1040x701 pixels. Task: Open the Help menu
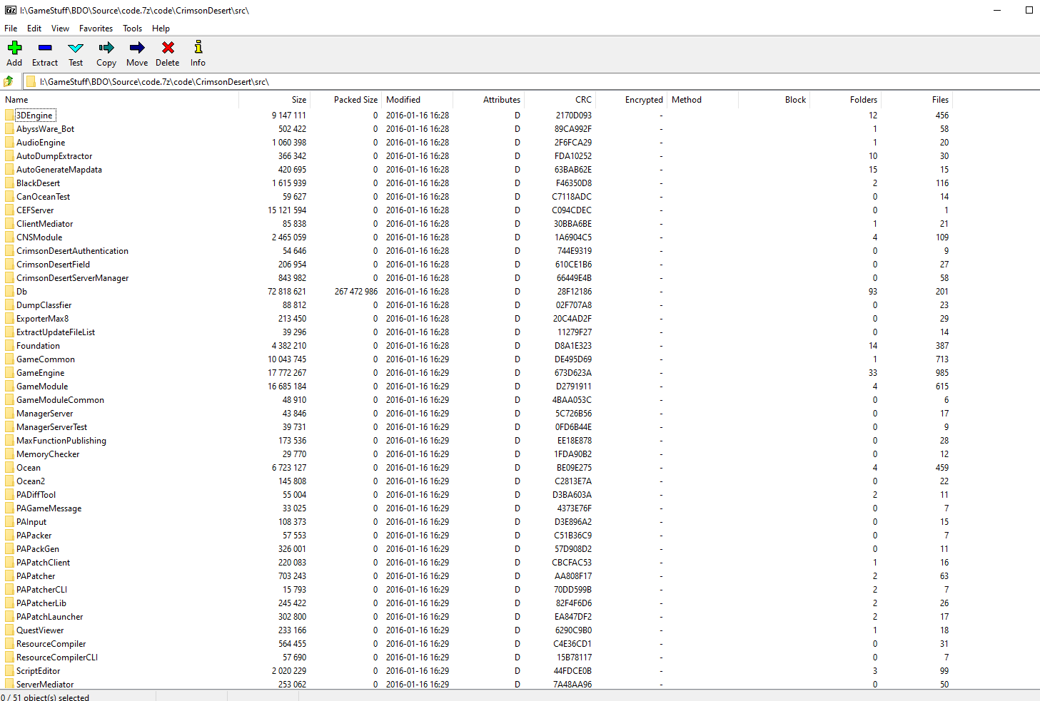[161, 29]
